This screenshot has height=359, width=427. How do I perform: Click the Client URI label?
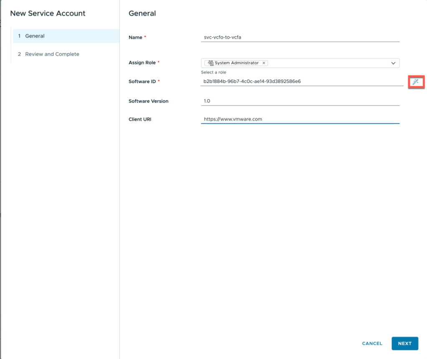click(x=140, y=119)
